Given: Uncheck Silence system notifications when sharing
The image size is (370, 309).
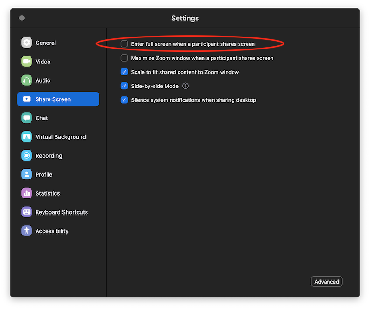Looking at the screenshot, I should (x=124, y=100).
